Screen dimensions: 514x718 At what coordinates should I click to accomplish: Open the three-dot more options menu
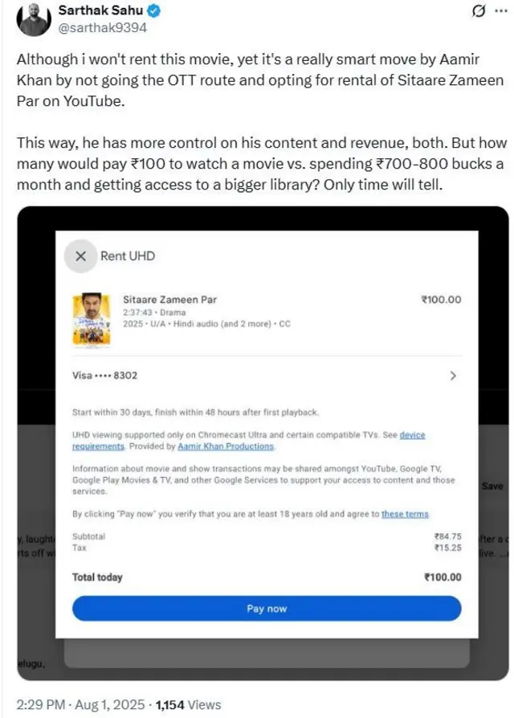pos(501,10)
